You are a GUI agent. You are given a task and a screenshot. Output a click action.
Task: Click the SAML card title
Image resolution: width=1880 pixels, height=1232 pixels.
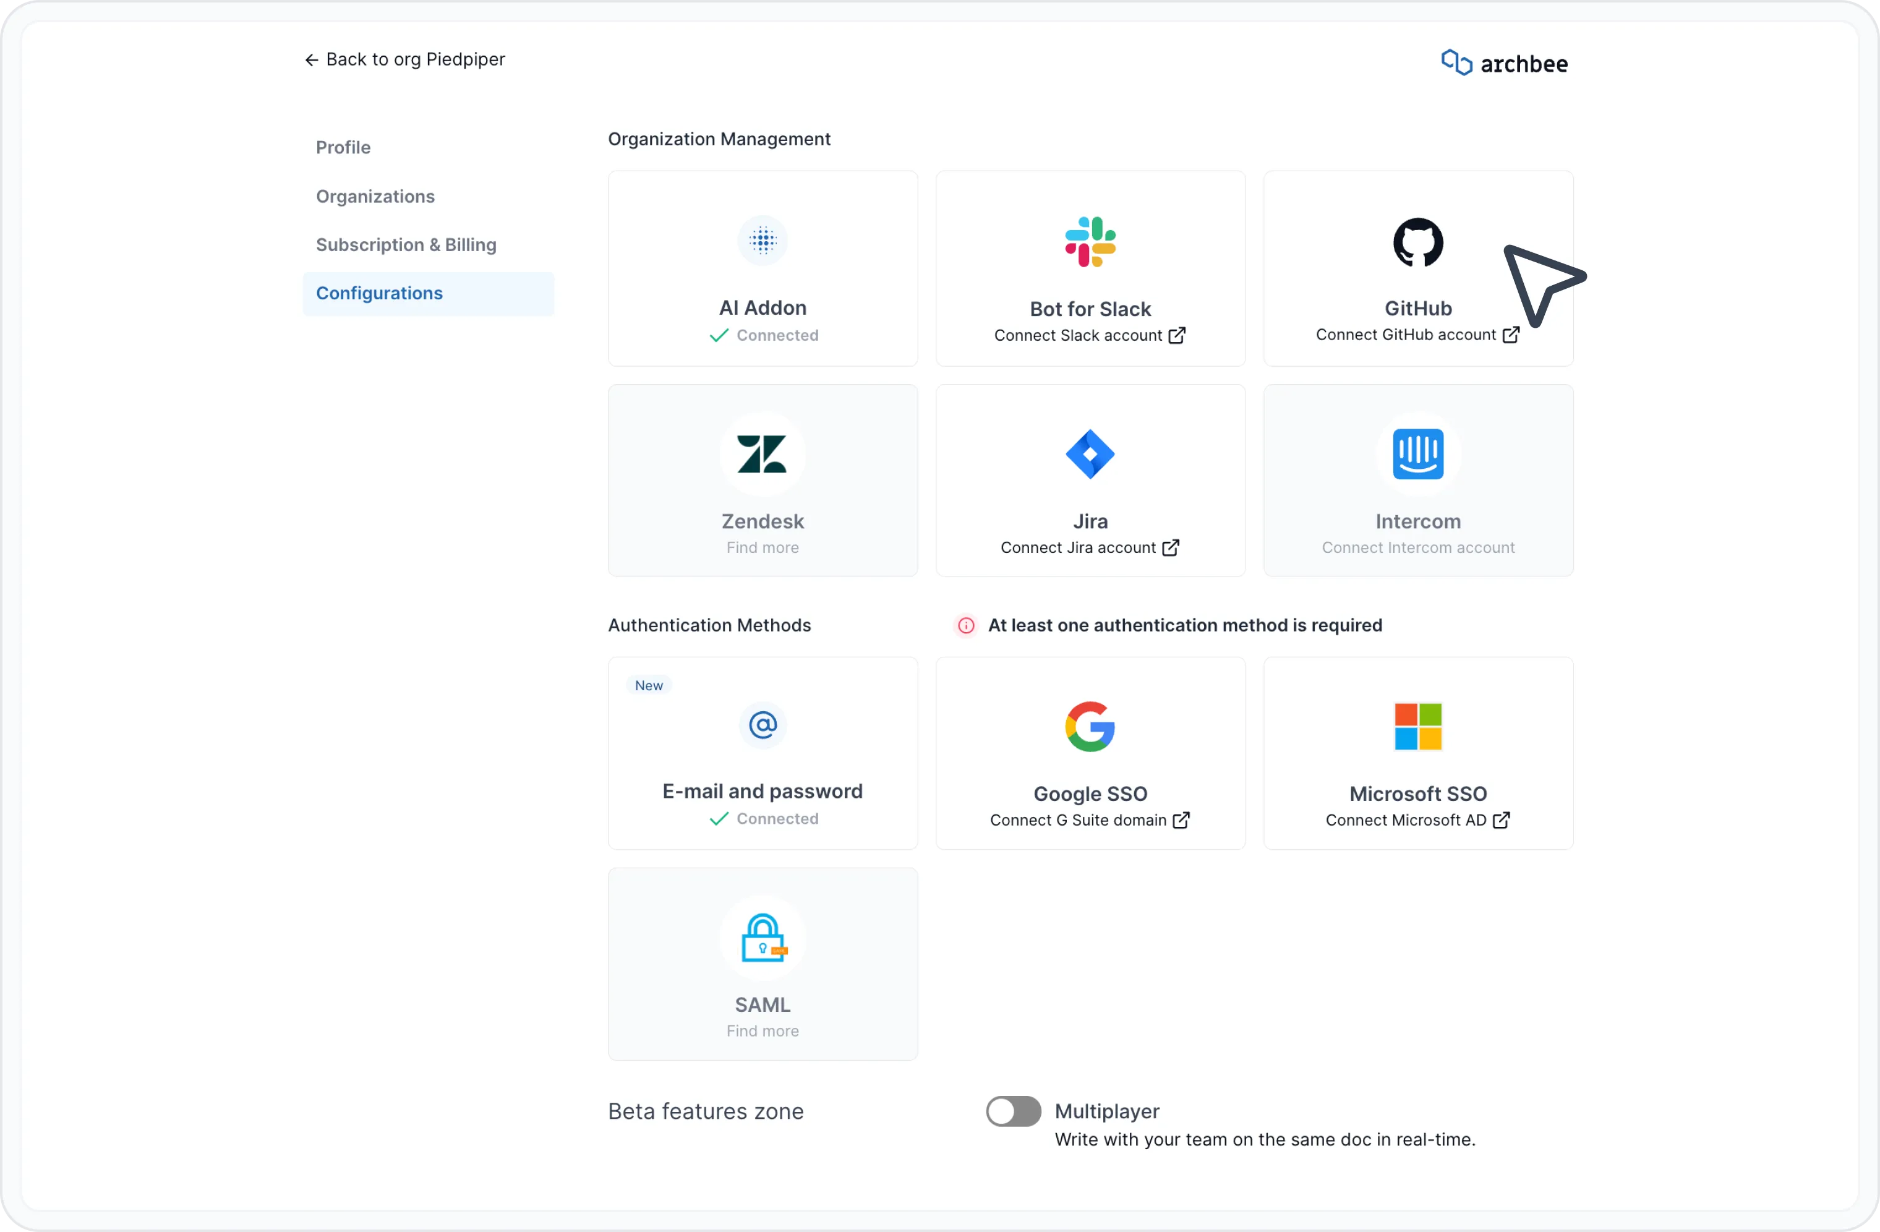(763, 1004)
